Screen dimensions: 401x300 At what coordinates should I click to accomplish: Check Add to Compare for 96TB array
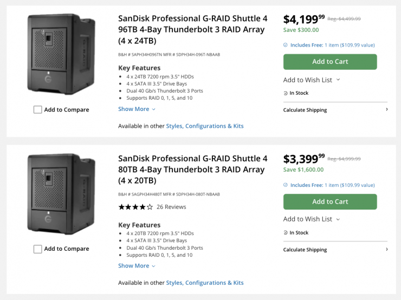pos(38,110)
